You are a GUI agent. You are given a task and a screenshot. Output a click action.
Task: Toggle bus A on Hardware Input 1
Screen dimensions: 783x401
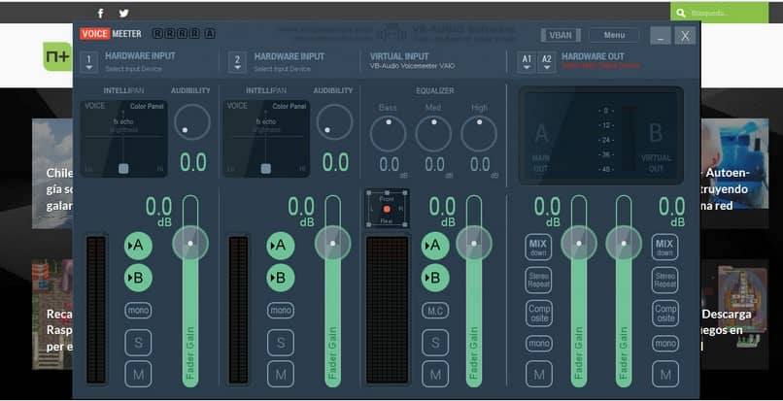tap(138, 246)
